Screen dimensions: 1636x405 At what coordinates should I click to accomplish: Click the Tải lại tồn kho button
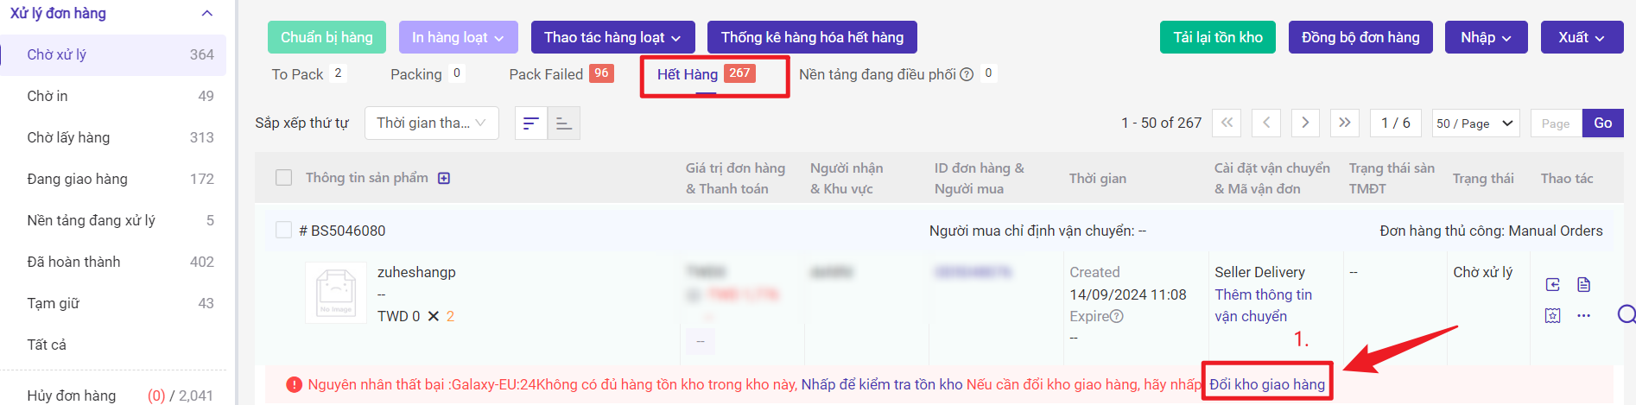(x=1218, y=37)
